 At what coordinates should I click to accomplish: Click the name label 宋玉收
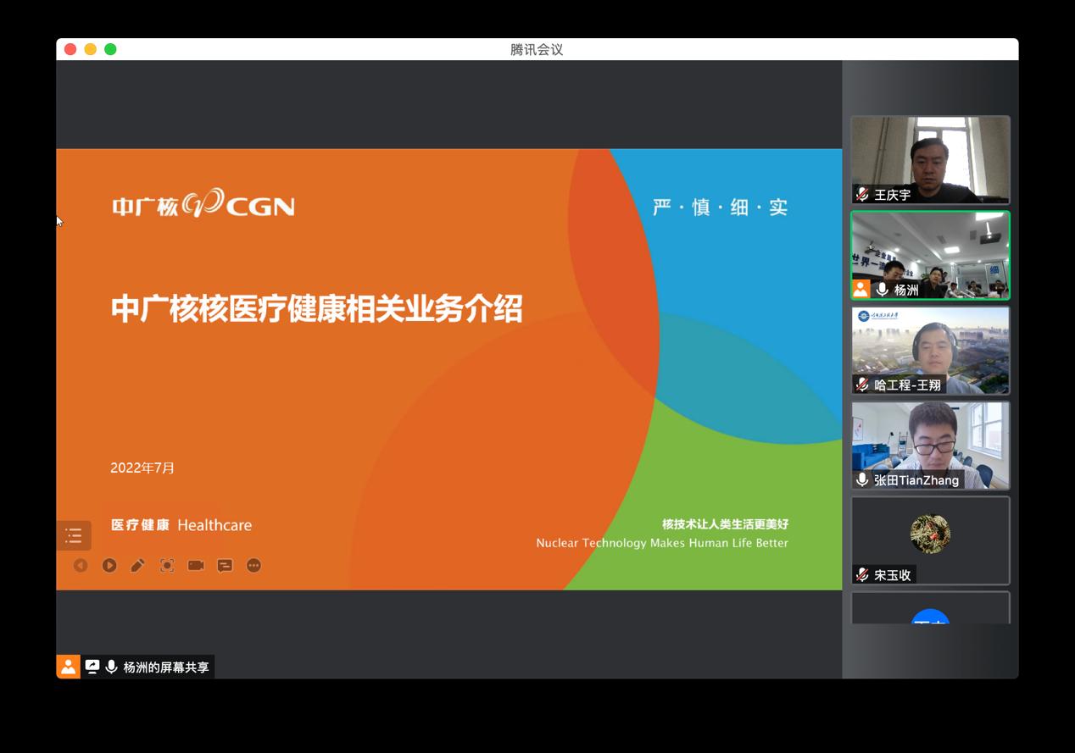click(x=893, y=574)
